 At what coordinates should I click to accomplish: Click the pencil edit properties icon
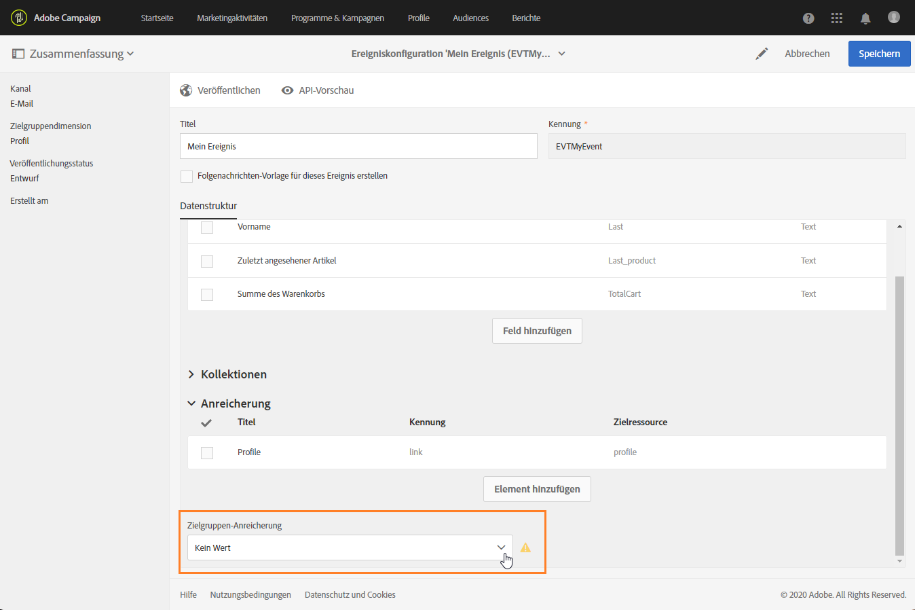pyautogui.click(x=762, y=54)
